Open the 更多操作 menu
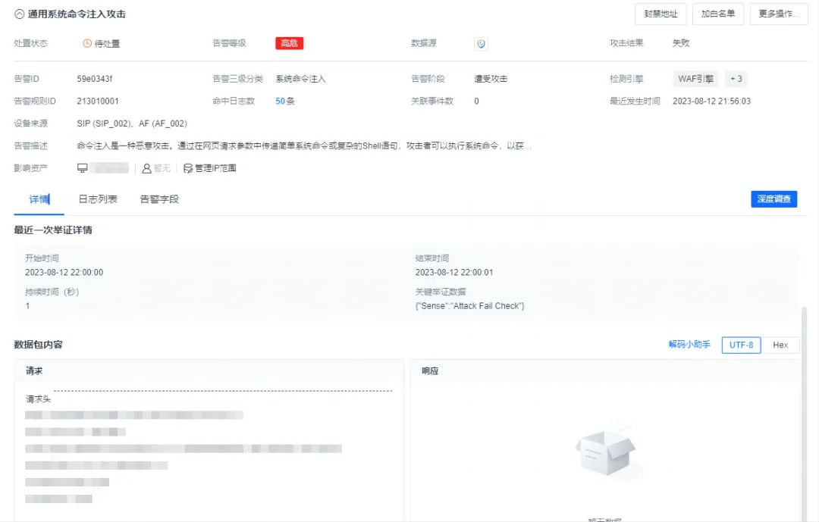This screenshot has height=522, width=819. click(778, 14)
